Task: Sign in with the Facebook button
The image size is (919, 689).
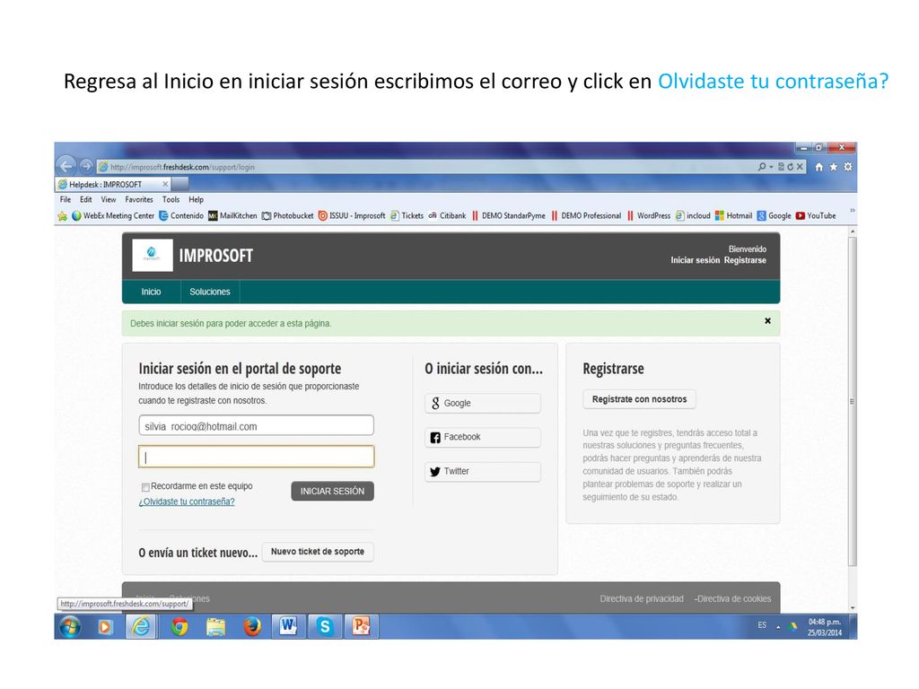Action: (x=482, y=437)
